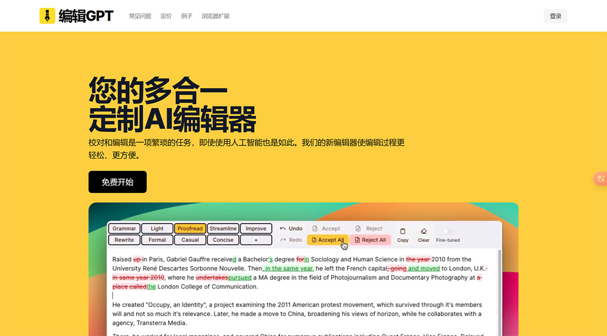
Task: Click the single Reject icon
Action: pyautogui.click(x=358, y=228)
